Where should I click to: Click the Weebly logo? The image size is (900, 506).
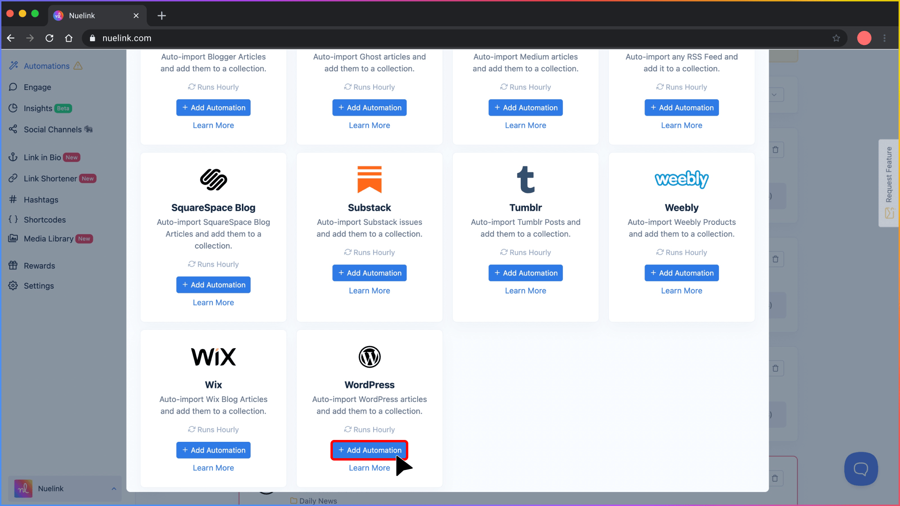point(682,179)
